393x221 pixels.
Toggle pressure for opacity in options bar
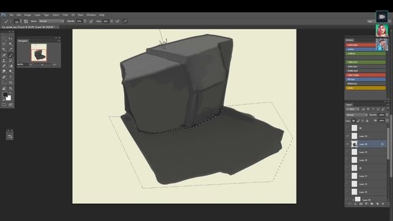pyautogui.click(x=91, y=21)
